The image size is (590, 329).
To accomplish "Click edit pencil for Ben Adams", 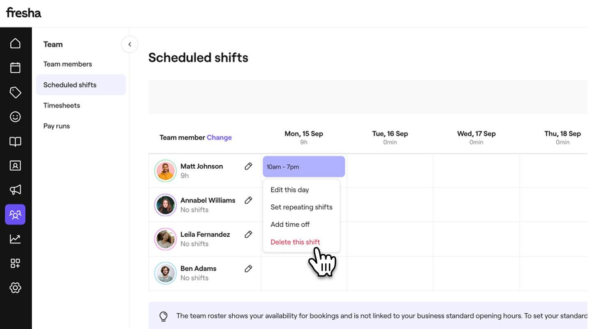I will point(248,269).
